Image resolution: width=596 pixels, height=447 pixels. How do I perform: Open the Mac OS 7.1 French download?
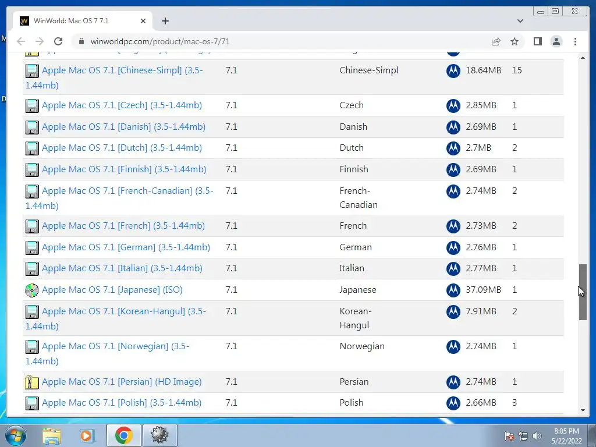(x=123, y=225)
